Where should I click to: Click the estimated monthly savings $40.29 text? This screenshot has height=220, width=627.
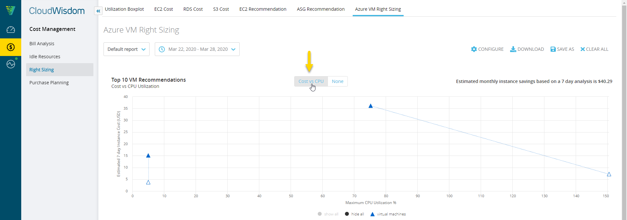click(x=534, y=81)
